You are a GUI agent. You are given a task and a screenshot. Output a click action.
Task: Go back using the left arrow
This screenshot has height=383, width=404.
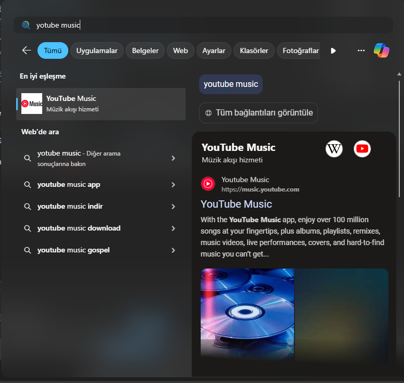27,50
